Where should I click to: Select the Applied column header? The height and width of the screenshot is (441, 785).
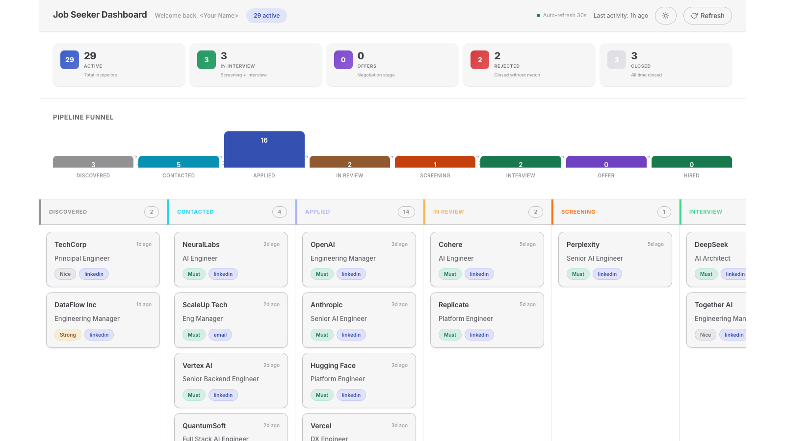(359, 212)
